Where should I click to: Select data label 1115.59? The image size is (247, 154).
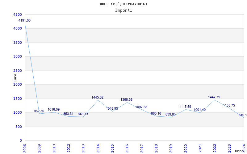pyautogui.click(x=185, y=107)
